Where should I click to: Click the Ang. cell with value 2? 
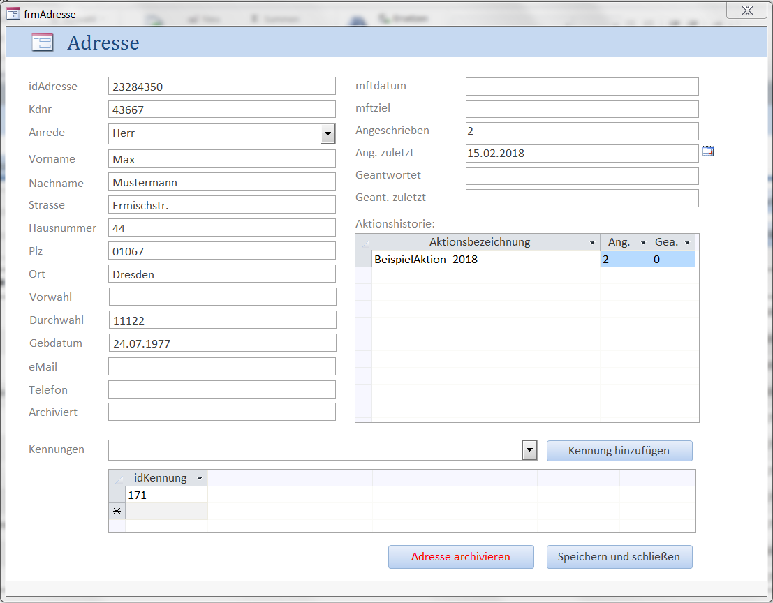[x=626, y=259]
